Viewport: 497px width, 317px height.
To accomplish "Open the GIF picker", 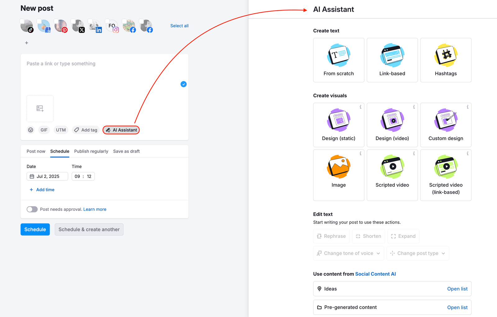I will (x=44, y=130).
